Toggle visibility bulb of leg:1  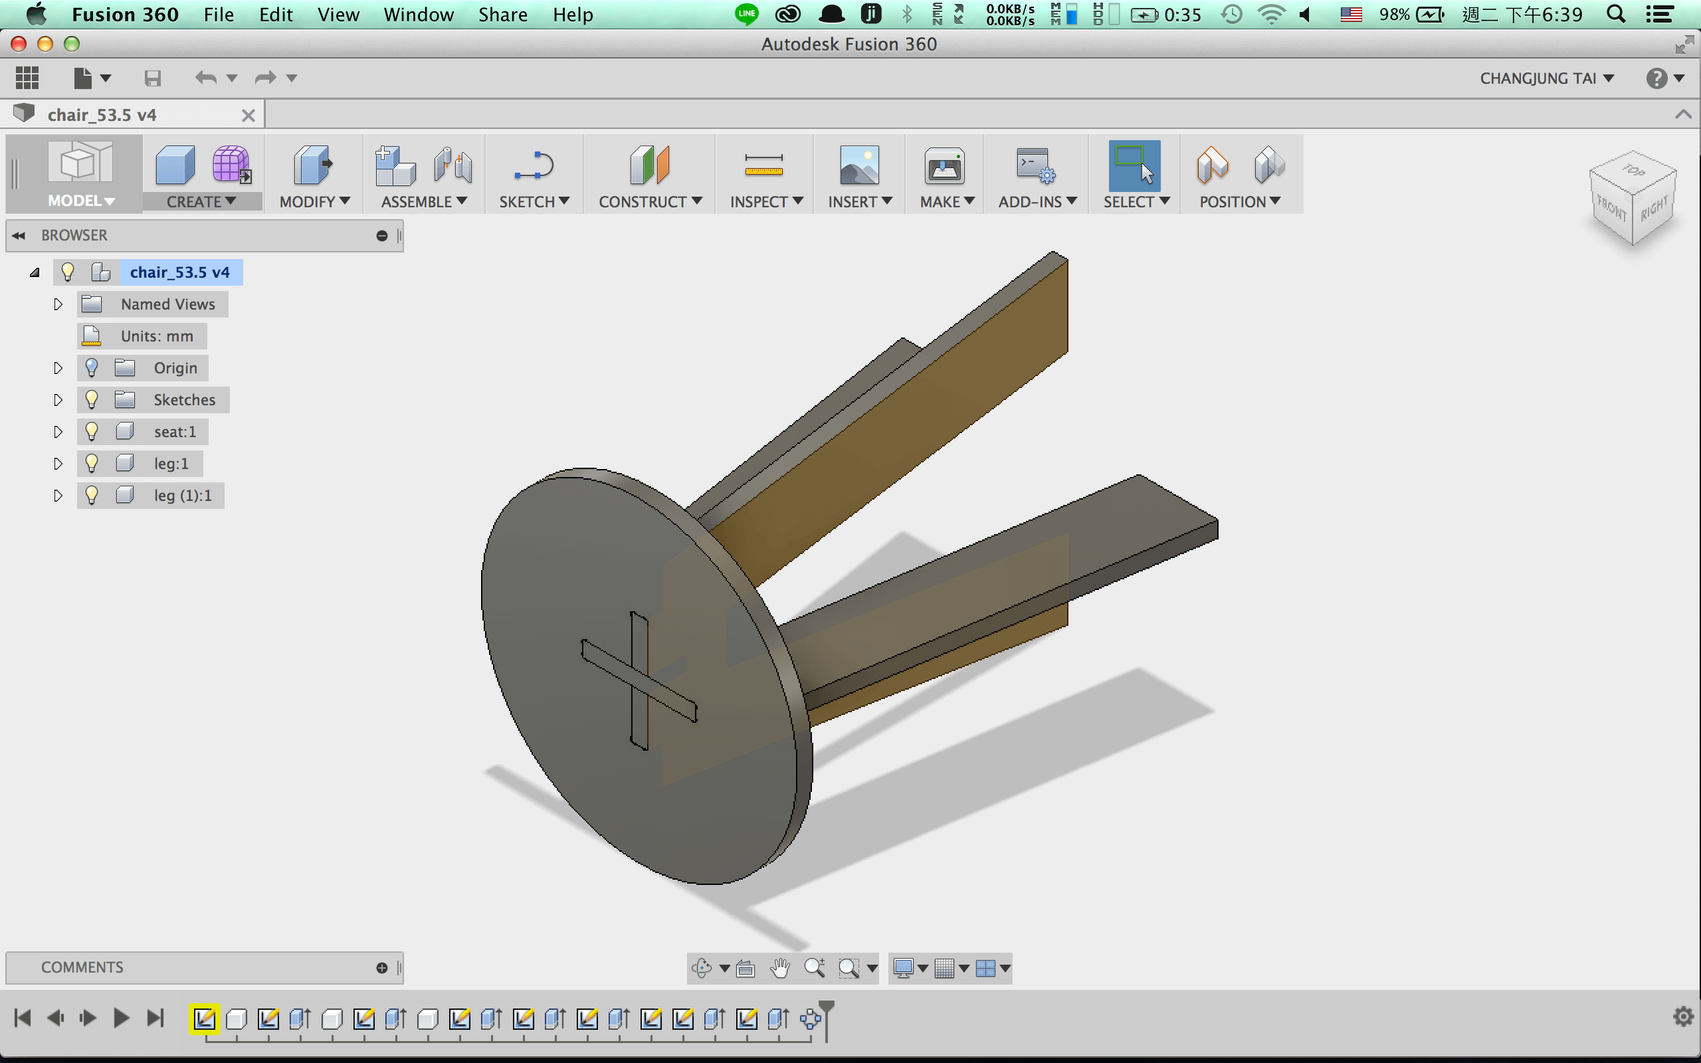92,463
